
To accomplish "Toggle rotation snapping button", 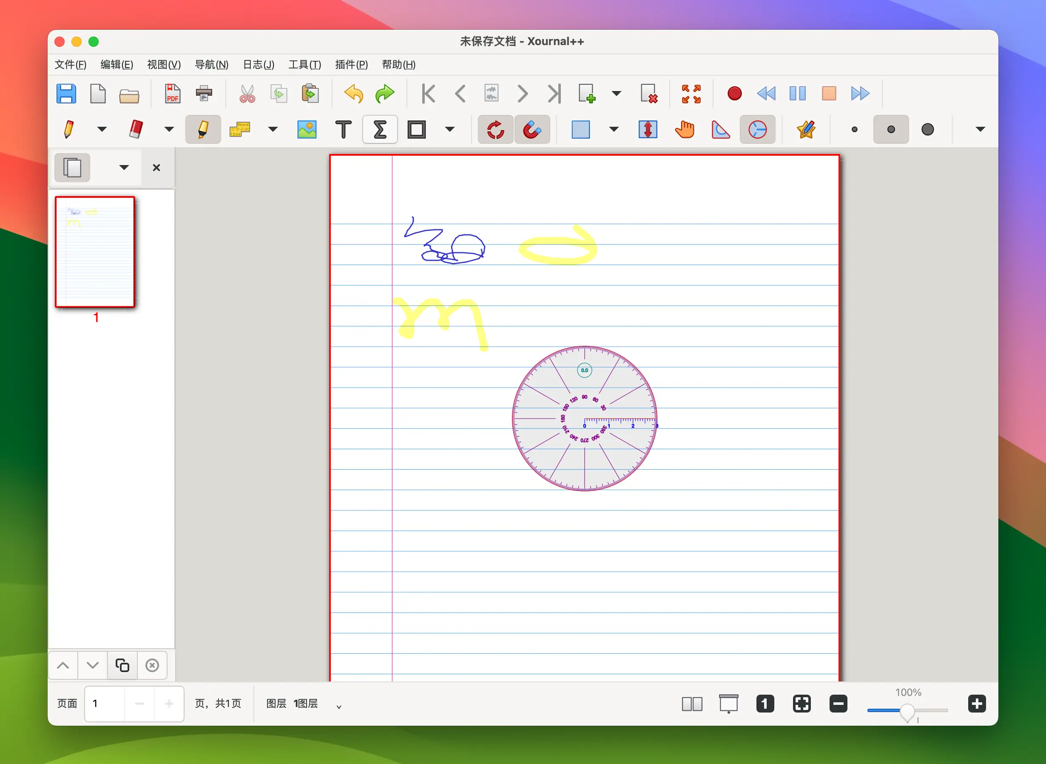I will coord(495,129).
